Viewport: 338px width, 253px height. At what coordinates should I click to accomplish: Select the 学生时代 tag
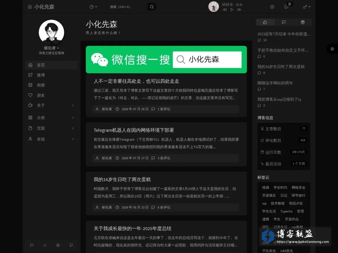click(x=280, y=188)
